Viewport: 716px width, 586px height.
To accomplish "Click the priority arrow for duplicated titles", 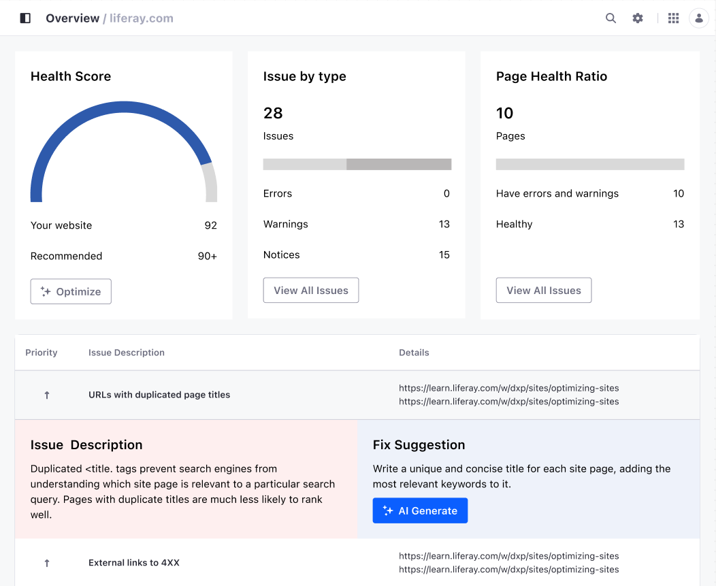I will 47,395.
